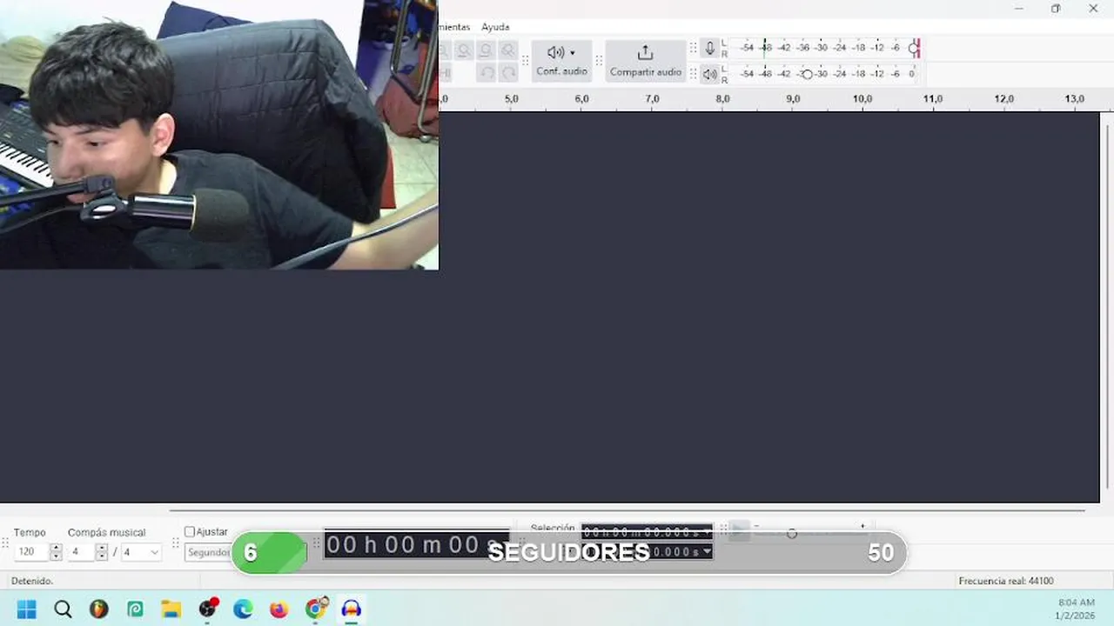Click the Fit selection to width icon
This screenshot has height=626, width=1114.
pos(466,50)
